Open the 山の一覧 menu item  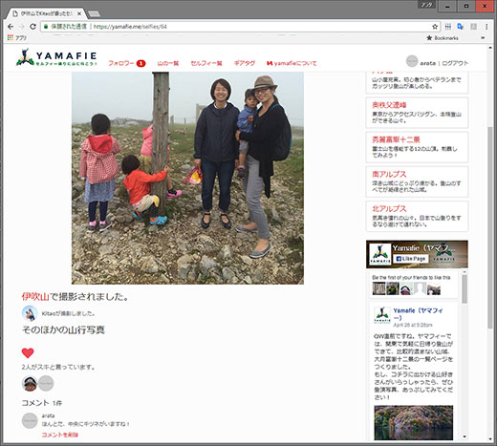(168, 63)
